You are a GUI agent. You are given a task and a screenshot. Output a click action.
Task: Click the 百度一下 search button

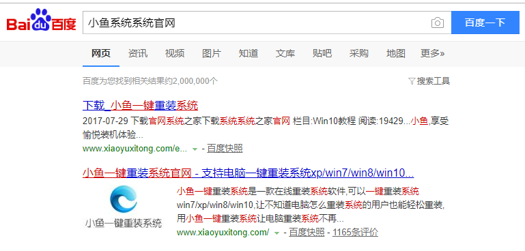[x=485, y=23]
